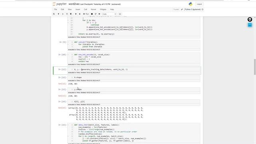
Task: Copy the selected cell
Action: point(67,14)
